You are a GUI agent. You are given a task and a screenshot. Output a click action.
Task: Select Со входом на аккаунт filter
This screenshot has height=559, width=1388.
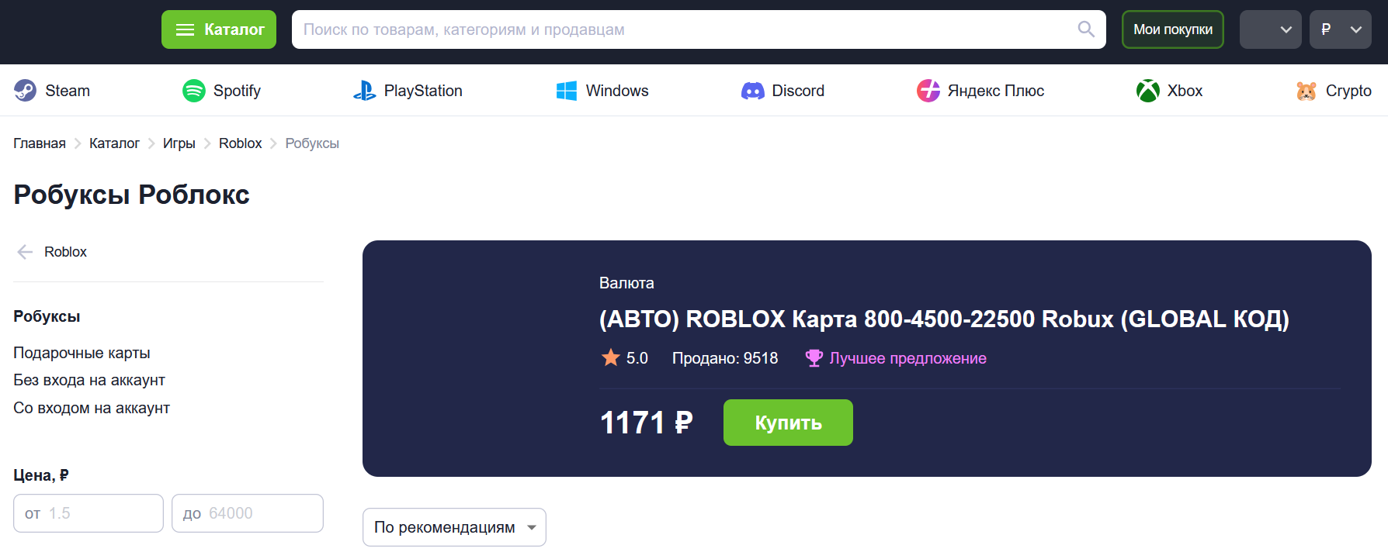[92, 408]
